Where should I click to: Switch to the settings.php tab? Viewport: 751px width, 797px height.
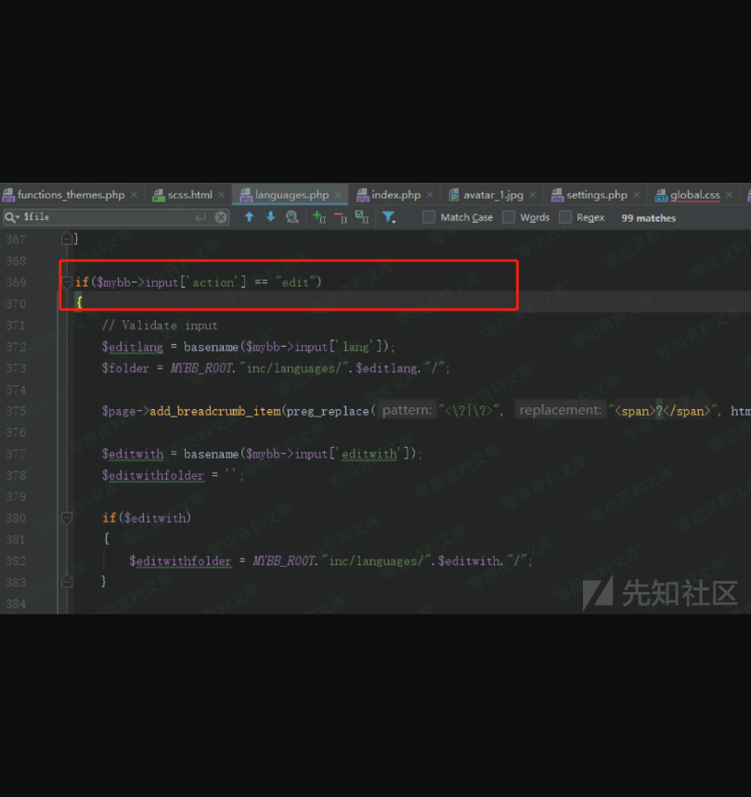(x=596, y=195)
